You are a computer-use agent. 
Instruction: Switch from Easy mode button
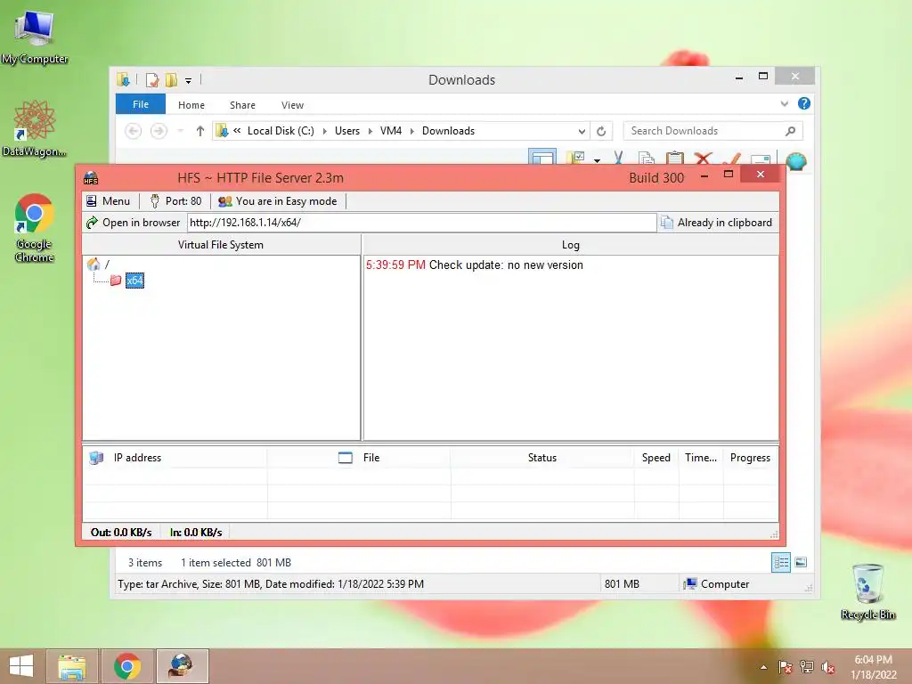pos(278,201)
